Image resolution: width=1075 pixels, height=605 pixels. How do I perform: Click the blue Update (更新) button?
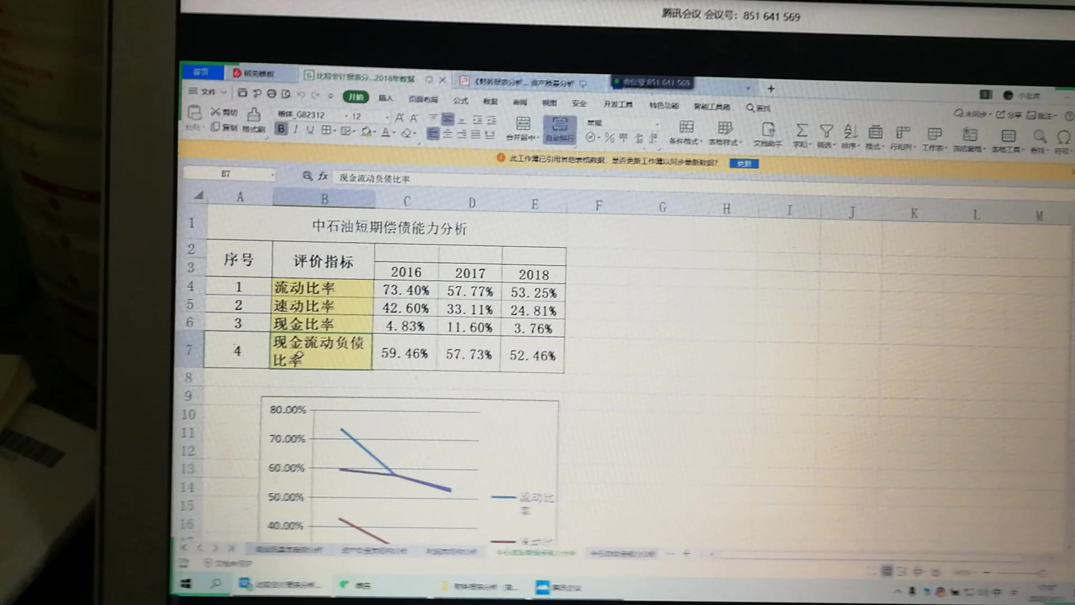click(744, 164)
